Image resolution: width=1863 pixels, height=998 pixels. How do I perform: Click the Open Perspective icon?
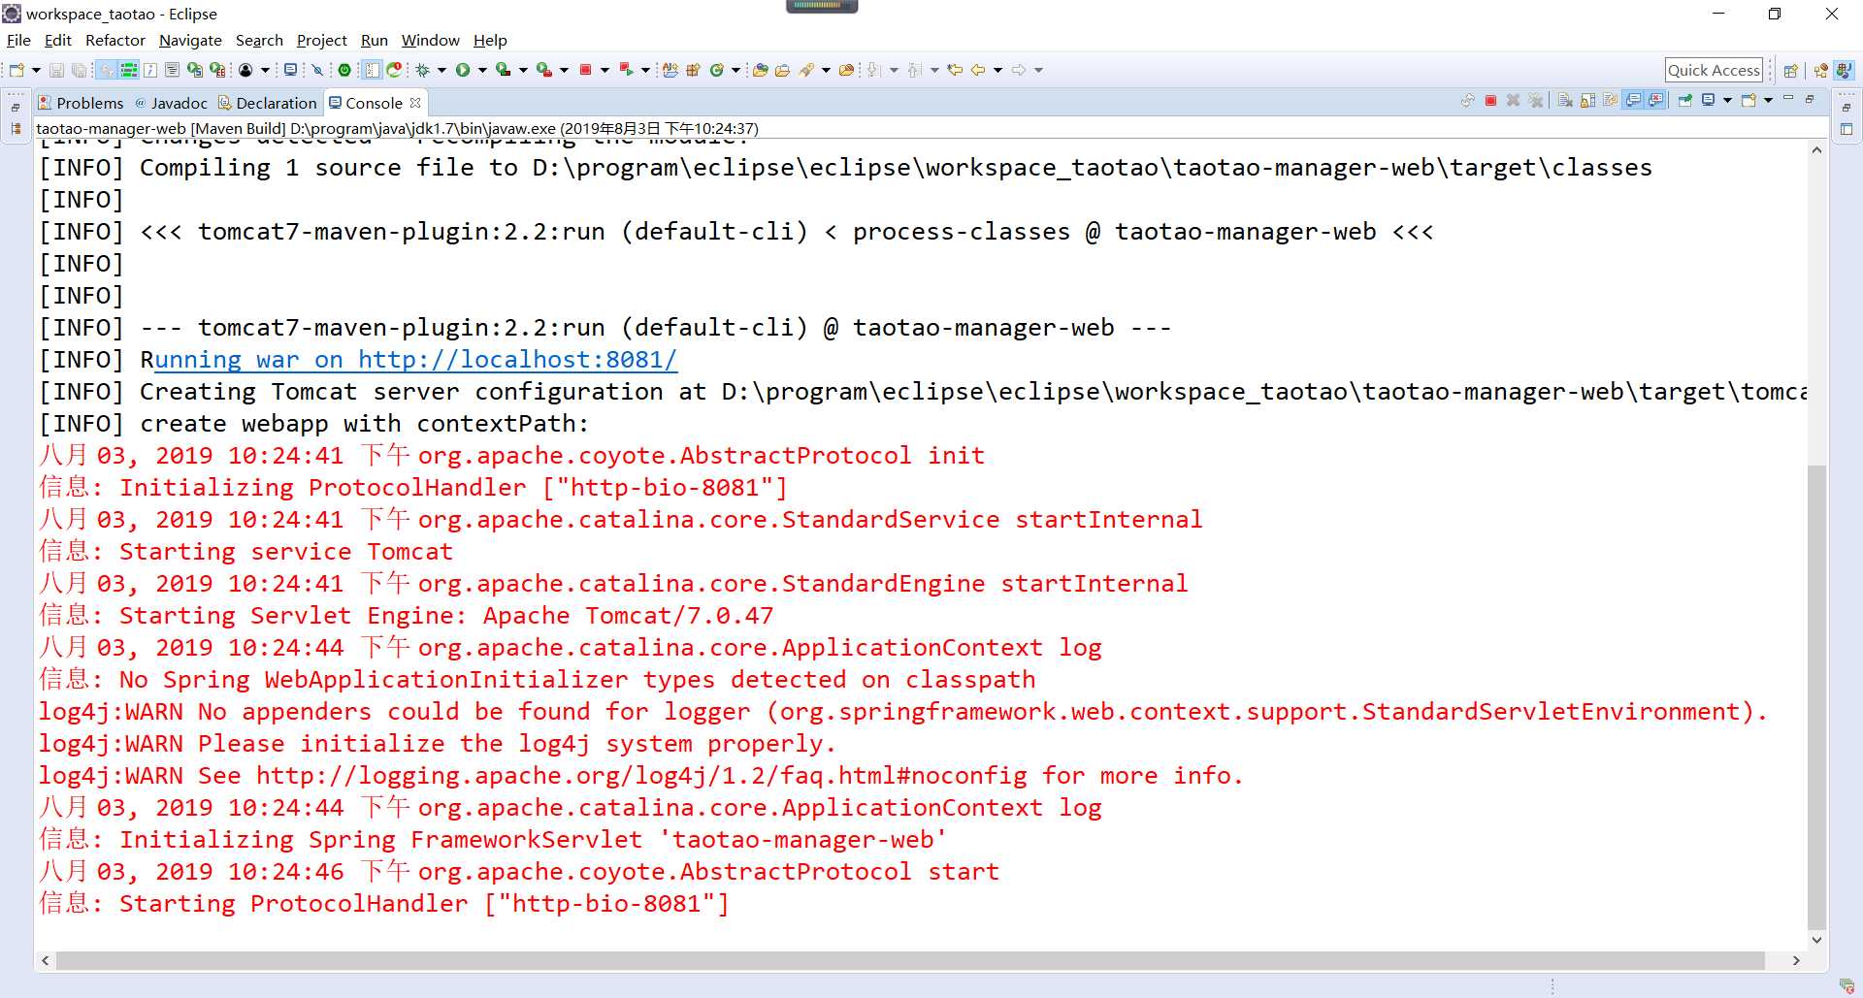point(1791,70)
